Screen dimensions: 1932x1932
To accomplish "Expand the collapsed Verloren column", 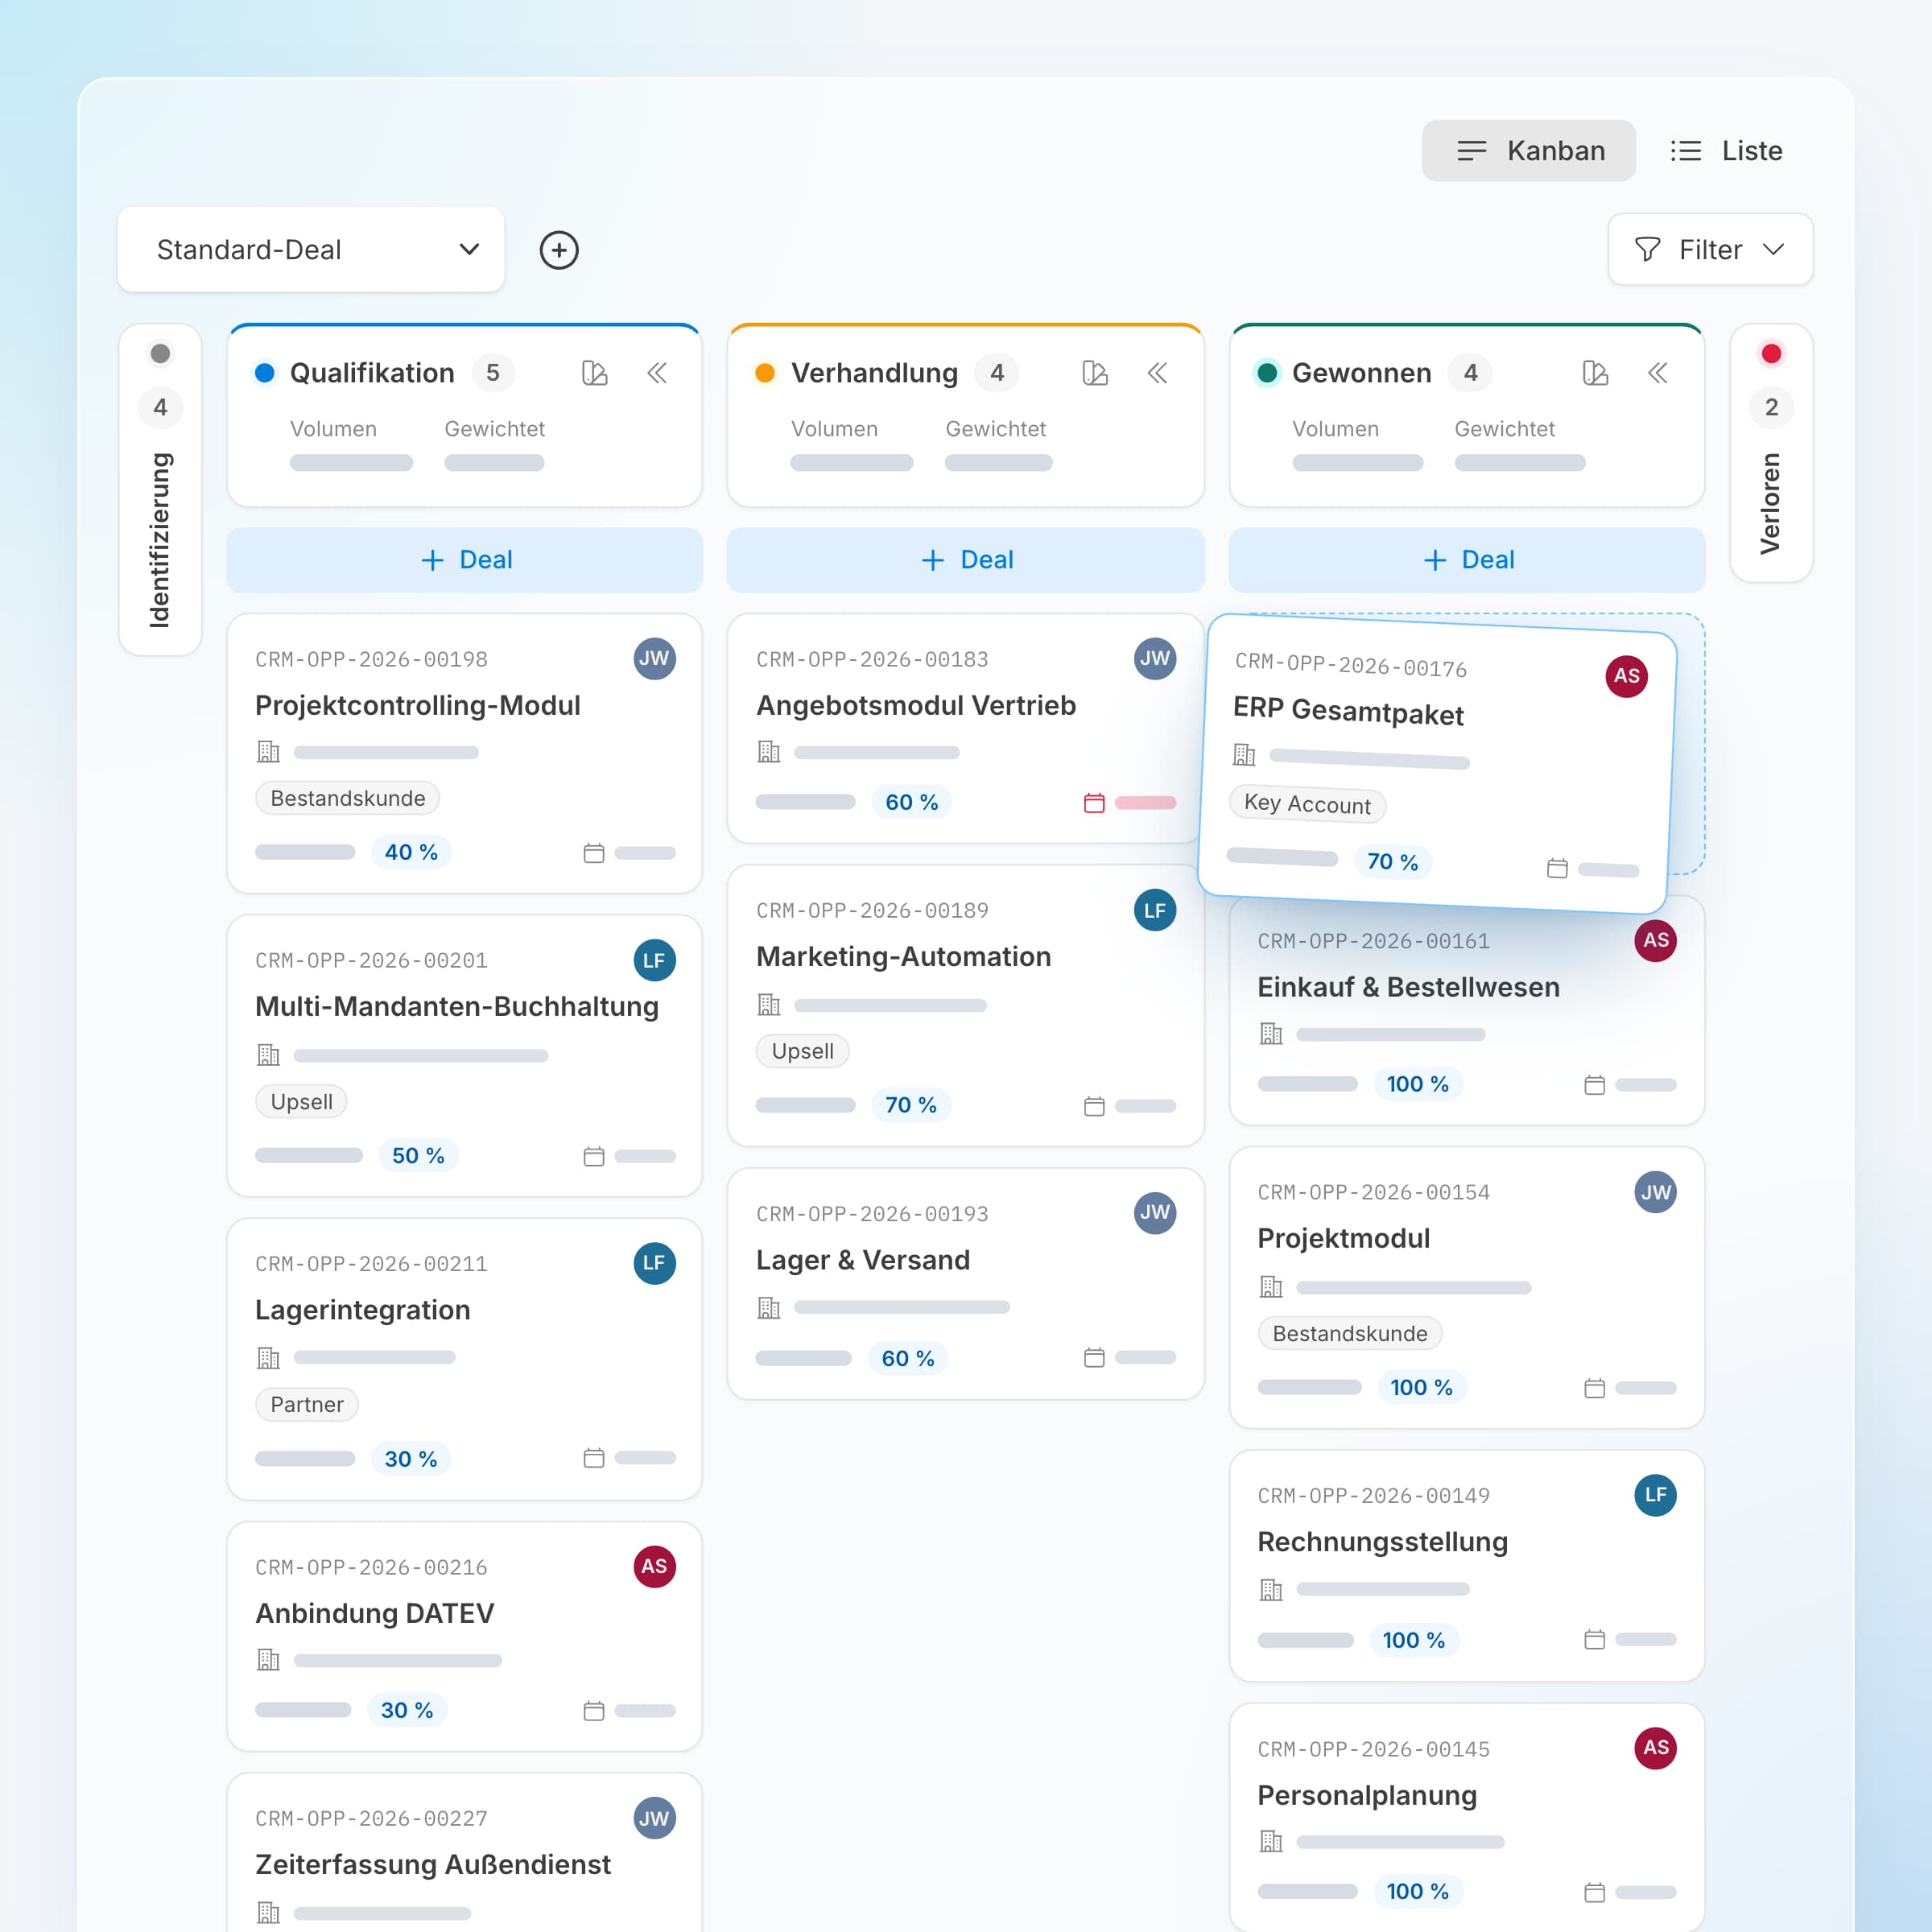I will pyautogui.click(x=1771, y=453).
